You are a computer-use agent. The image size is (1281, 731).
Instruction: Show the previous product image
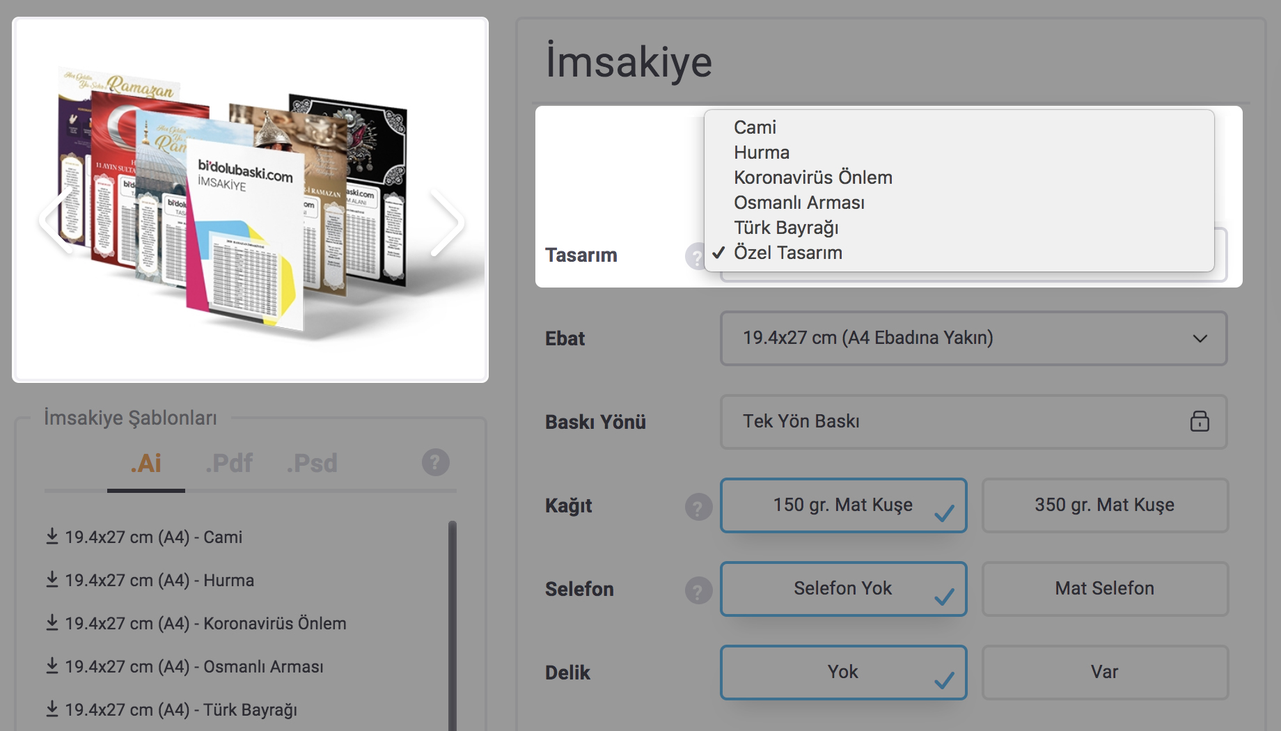(57, 221)
